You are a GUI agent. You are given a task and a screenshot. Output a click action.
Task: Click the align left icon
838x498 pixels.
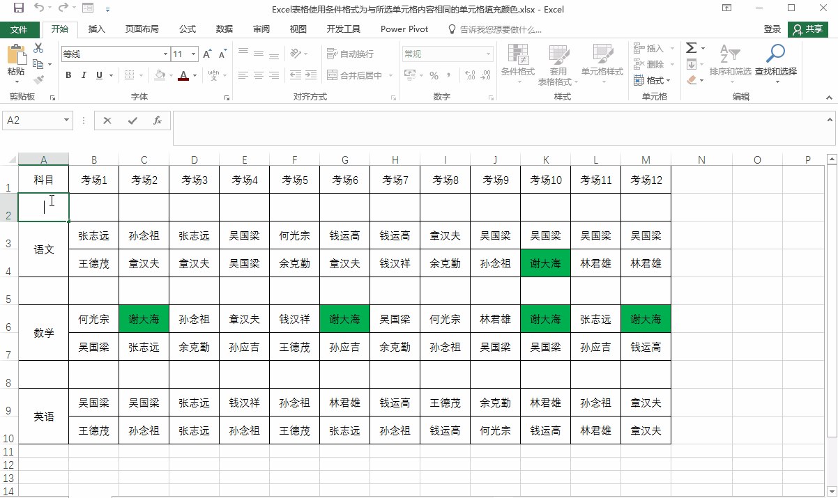[243, 75]
